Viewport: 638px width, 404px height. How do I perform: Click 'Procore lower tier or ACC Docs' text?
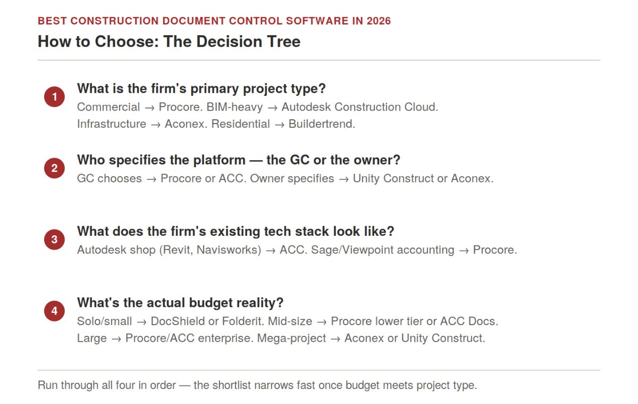(414, 321)
